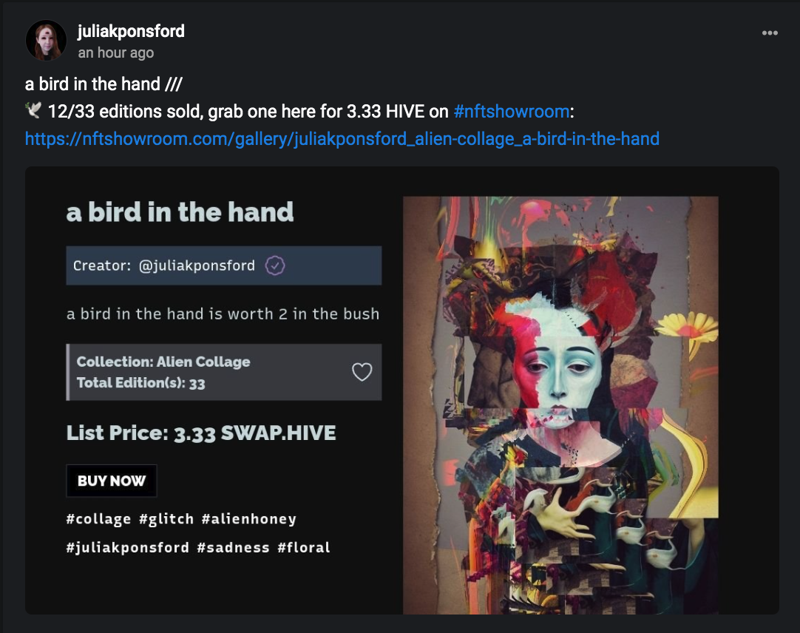Click the #glitch tag
This screenshot has height=633, width=800.
click(166, 519)
